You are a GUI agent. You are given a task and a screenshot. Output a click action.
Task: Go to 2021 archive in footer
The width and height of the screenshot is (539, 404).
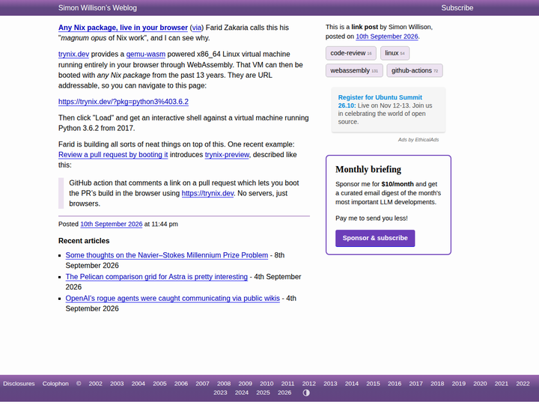tap(501, 383)
